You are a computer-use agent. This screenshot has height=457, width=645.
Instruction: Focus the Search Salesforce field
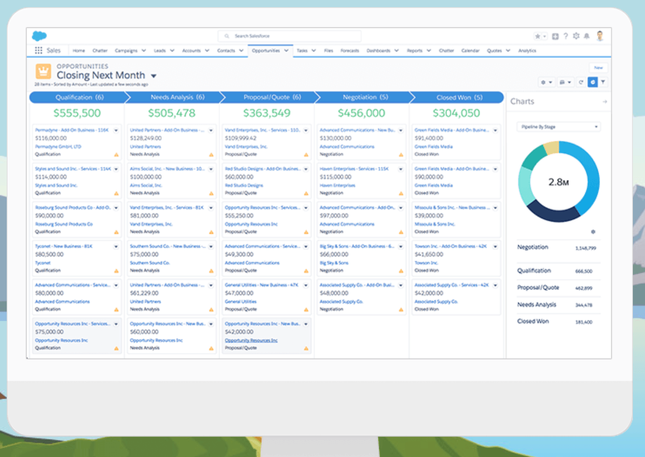coord(290,36)
